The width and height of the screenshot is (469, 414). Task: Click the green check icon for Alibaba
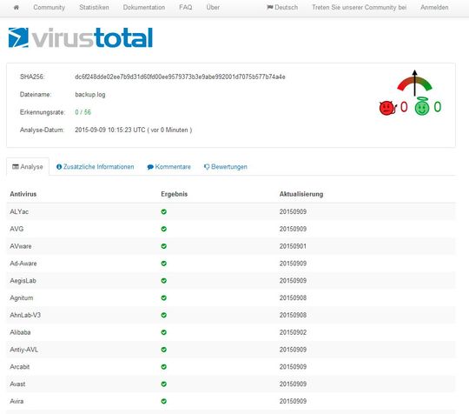pos(163,332)
